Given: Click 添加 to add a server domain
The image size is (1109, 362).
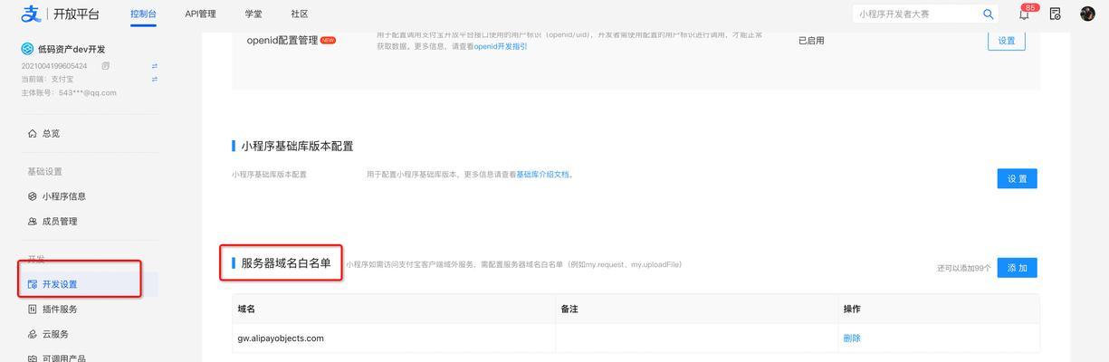Looking at the screenshot, I should coord(1018,268).
